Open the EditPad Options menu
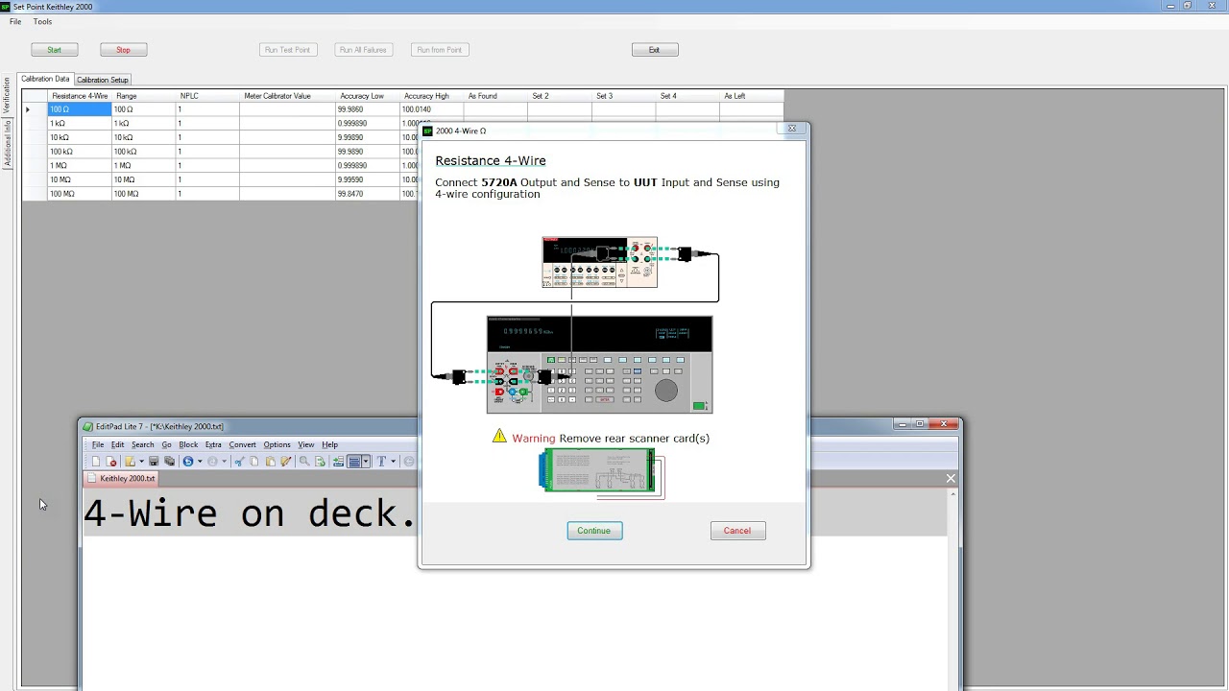Viewport: 1229px width, 691px height. coord(277,445)
